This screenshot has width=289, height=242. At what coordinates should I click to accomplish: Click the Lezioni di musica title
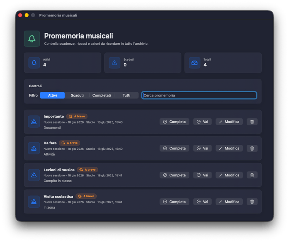click(x=59, y=170)
